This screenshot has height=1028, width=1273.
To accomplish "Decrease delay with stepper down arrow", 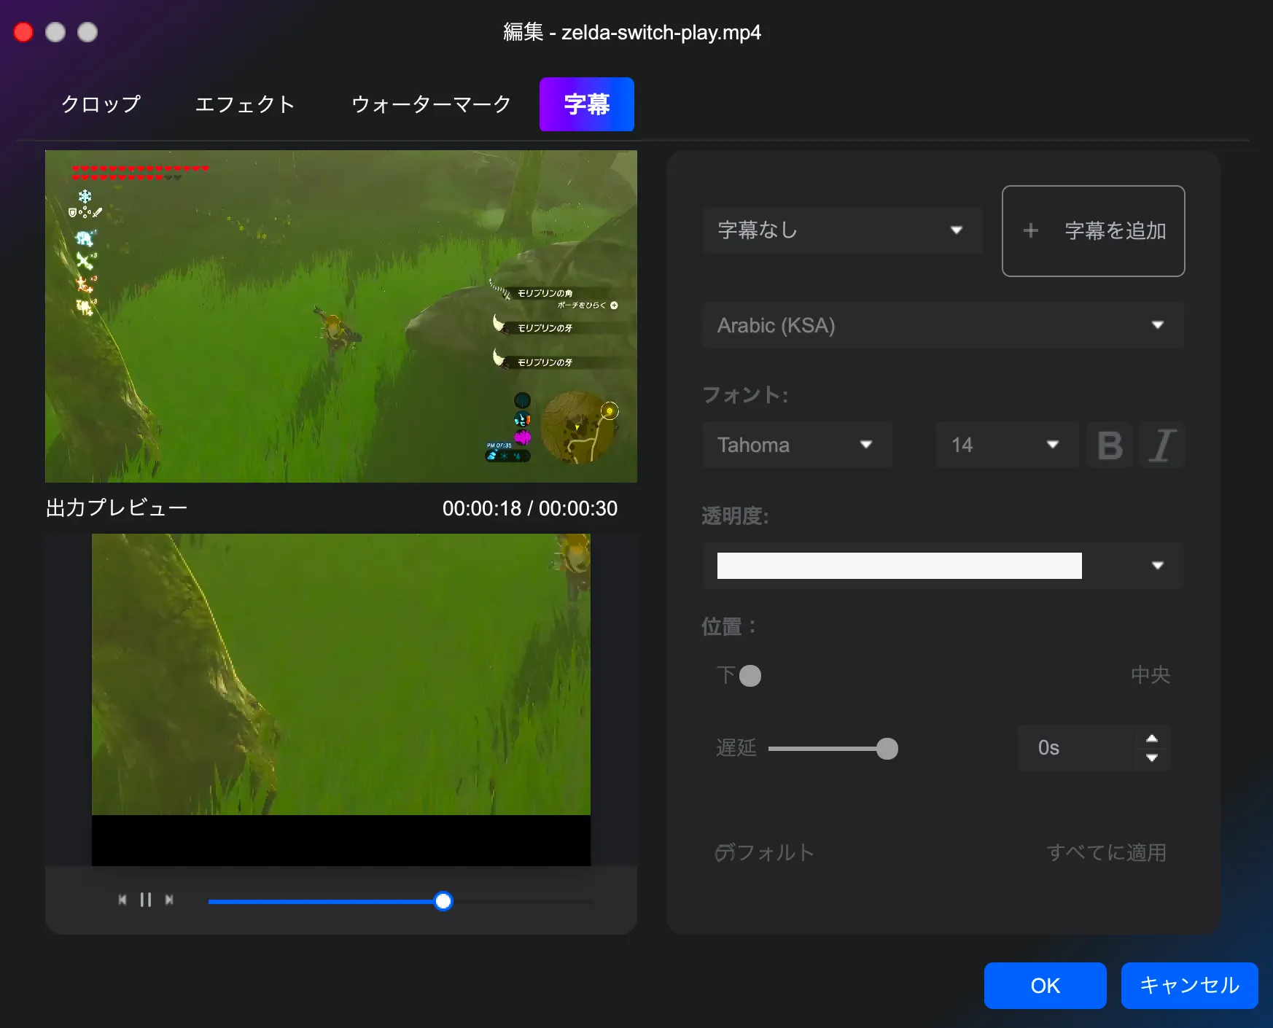I will coord(1152,758).
